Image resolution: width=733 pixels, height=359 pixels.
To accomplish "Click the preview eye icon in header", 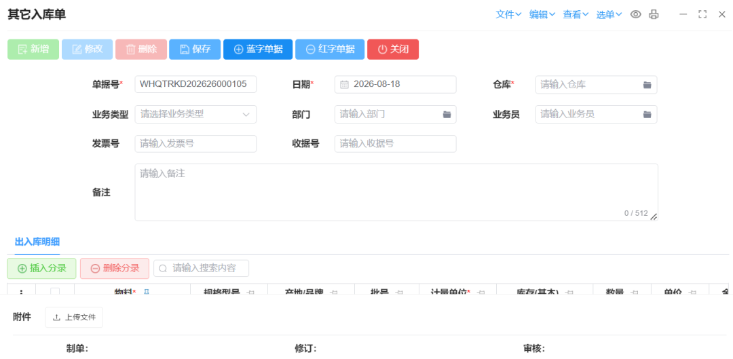I will [x=635, y=14].
